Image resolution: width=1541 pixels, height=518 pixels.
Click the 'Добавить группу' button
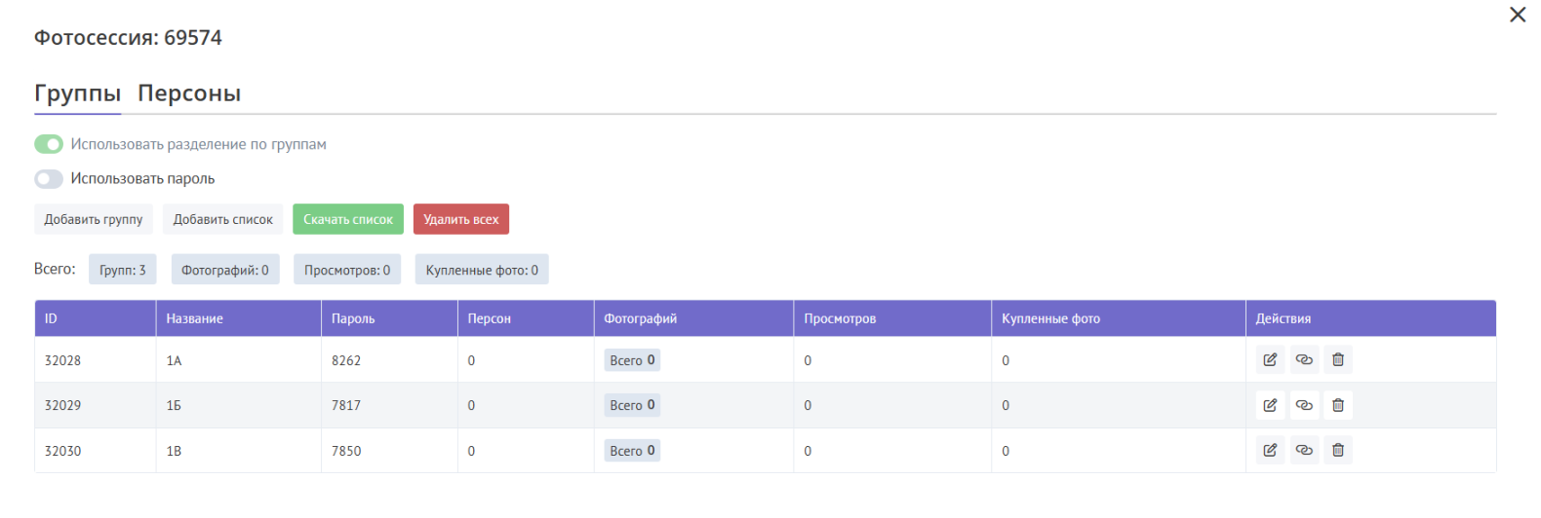click(x=94, y=219)
